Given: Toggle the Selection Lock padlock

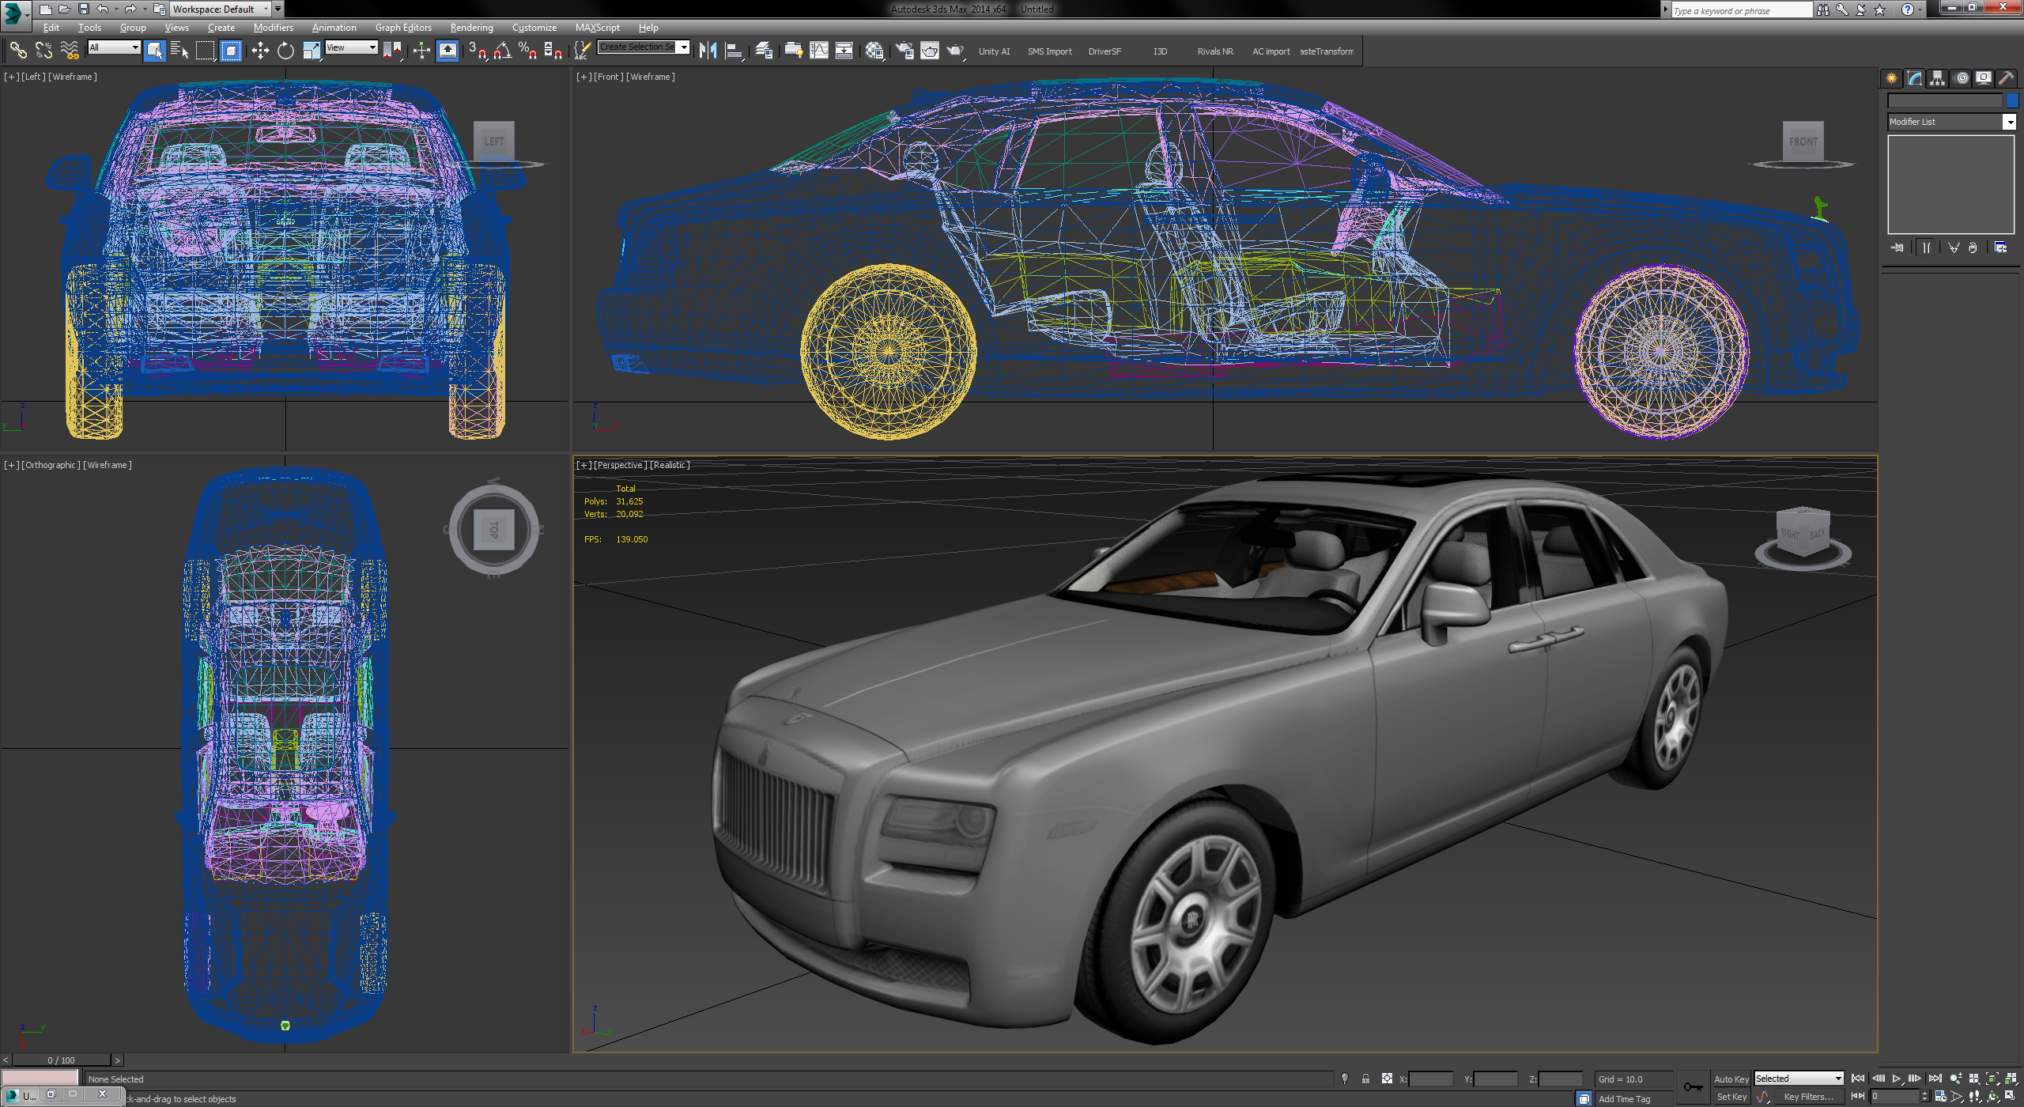Looking at the screenshot, I should pos(1365,1079).
